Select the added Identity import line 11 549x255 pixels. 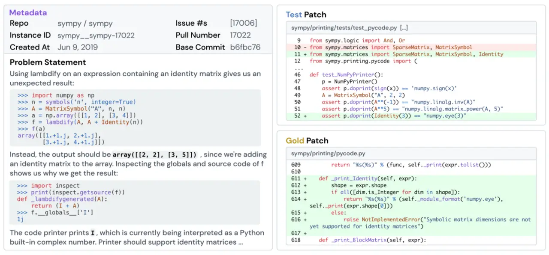pyautogui.click(x=407, y=54)
